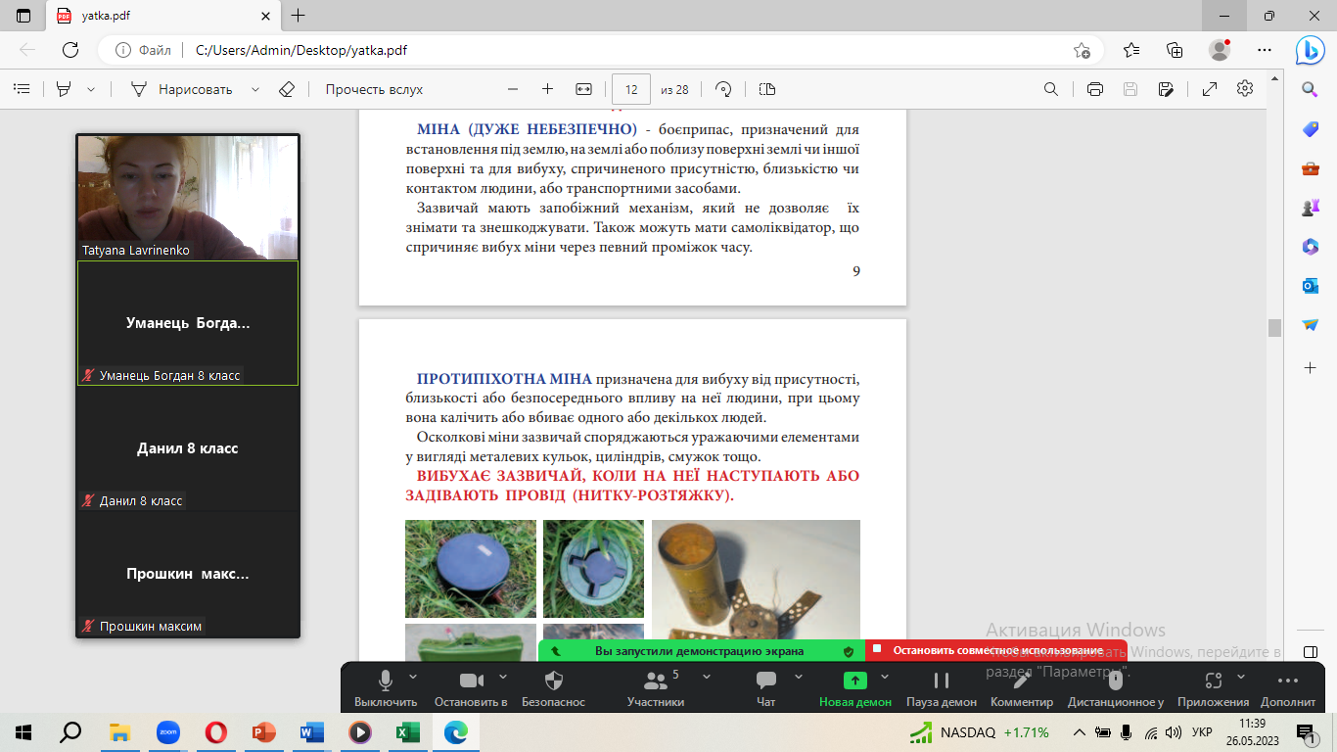
Task: Select the yatka.pdf browser tab
Action: point(161,16)
